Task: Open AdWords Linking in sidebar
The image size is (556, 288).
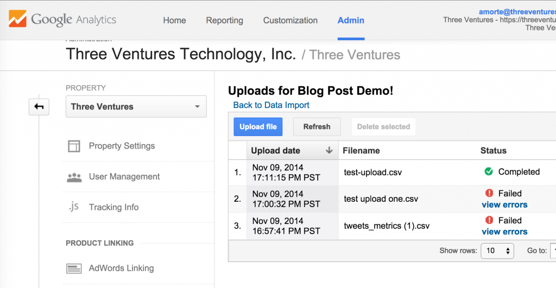Action: [x=121, y=268]
